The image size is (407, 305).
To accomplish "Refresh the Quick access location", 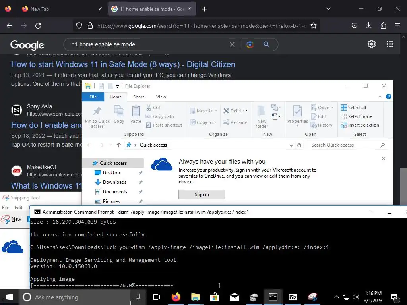I will (x=299, y=145).
